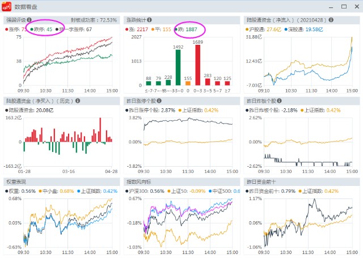Click the orange 155 flat bar
363x258 pixels.
(188, 84)
